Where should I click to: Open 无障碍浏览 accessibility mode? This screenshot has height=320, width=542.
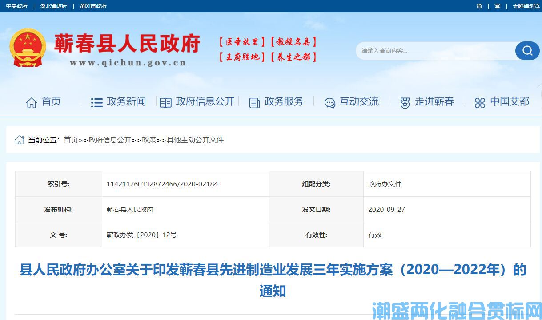tap(526, 6)
